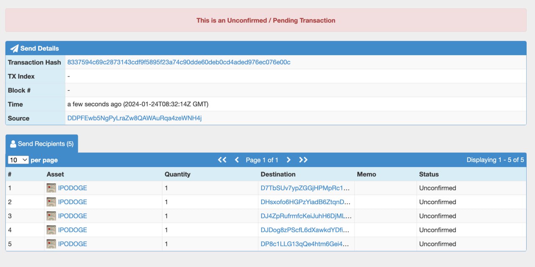This screenshot has height=267, width=535.
Task: Click the # column header
Action: pos(10,174)
